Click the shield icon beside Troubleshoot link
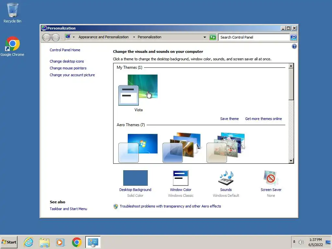 click(116, 207)
